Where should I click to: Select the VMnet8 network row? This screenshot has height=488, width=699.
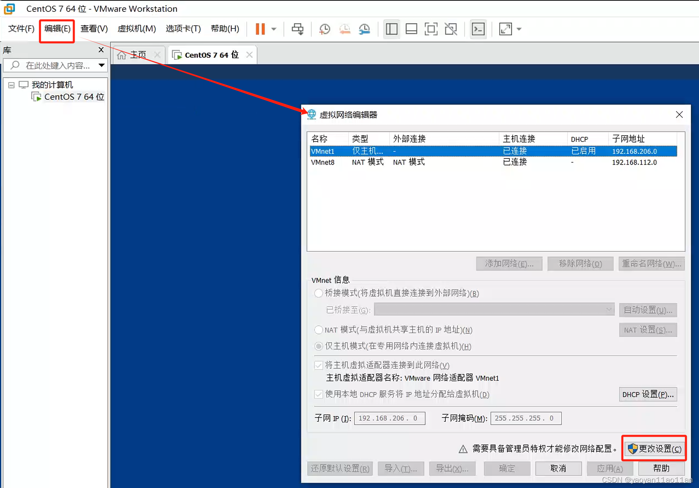pos(493,162)
